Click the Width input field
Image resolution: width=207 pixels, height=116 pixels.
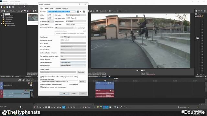pyautogui.click(x=50, y=15)
